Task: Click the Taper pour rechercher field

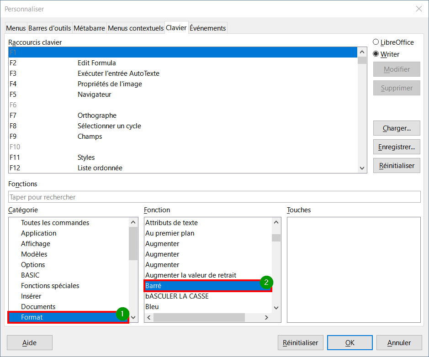Action: point(214,197)
